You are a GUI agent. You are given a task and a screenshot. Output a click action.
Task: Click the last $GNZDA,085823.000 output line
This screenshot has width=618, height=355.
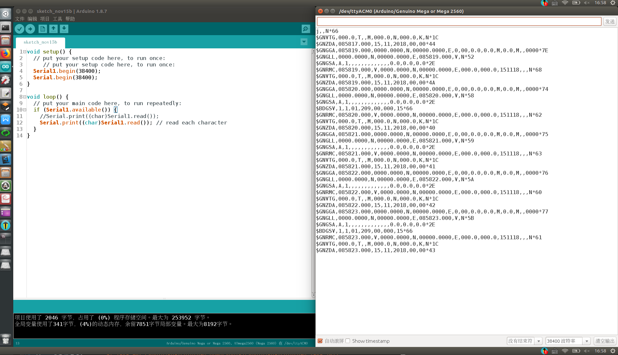pos(376,250)
